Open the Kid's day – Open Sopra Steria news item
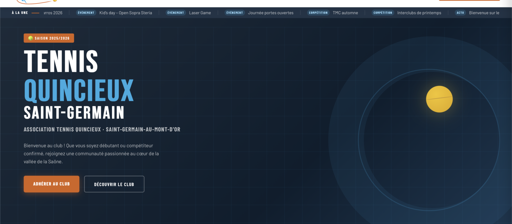Screen dimensions: 512x224 [x=126, y=13]
